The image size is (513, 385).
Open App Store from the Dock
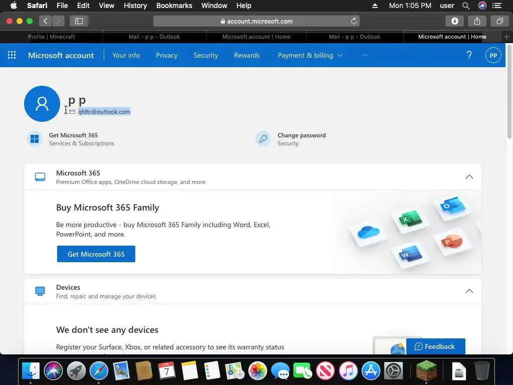tap(371, 370)
